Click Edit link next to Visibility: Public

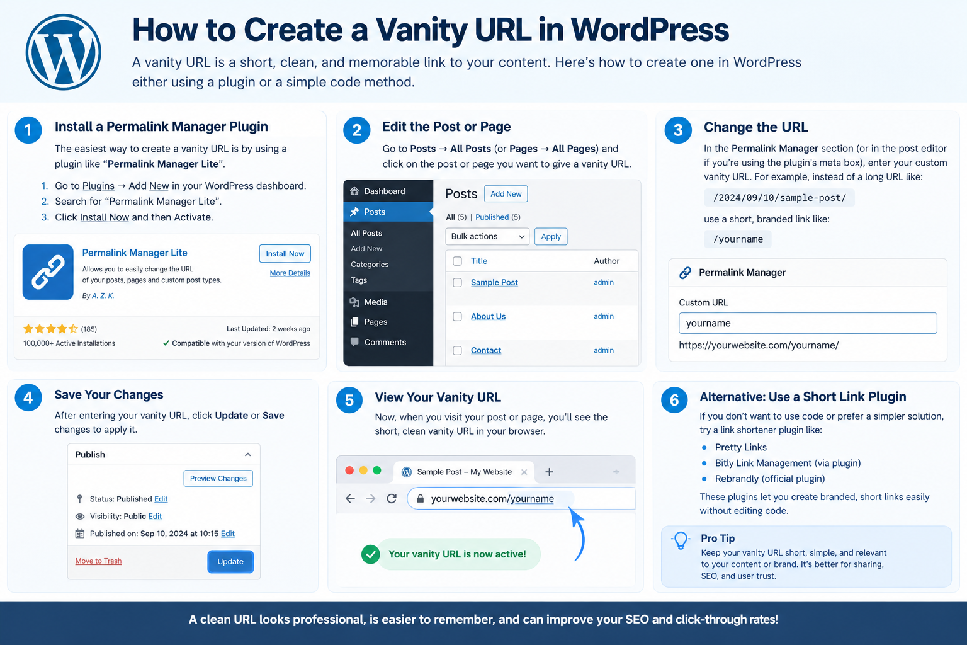click(x=155, y=516)
